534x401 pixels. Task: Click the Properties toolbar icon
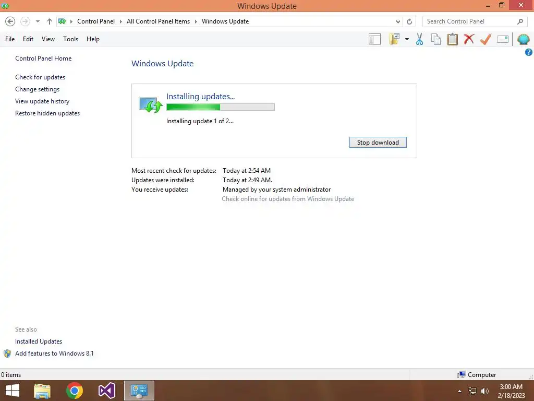(x=503, y=39)
